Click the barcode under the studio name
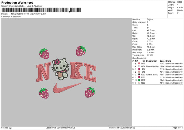184x130 pixels. [x=41, y=10]
